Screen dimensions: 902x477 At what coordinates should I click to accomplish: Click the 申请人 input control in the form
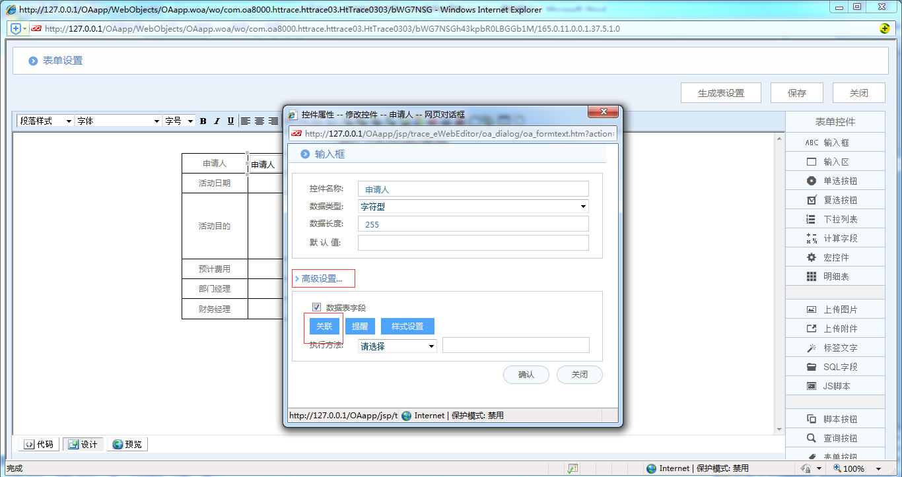tap(265, 164)
